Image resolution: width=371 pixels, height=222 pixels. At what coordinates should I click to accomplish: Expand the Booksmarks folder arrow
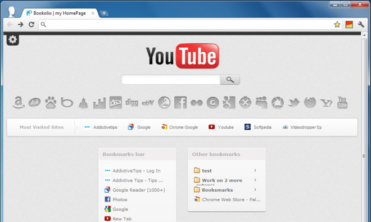point(255,189)
